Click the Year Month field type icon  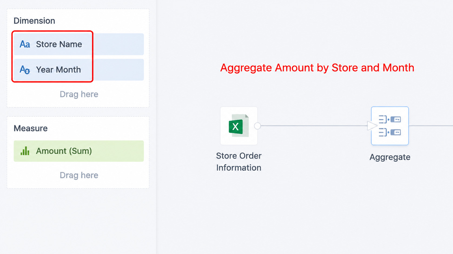[x=25, y=70]
